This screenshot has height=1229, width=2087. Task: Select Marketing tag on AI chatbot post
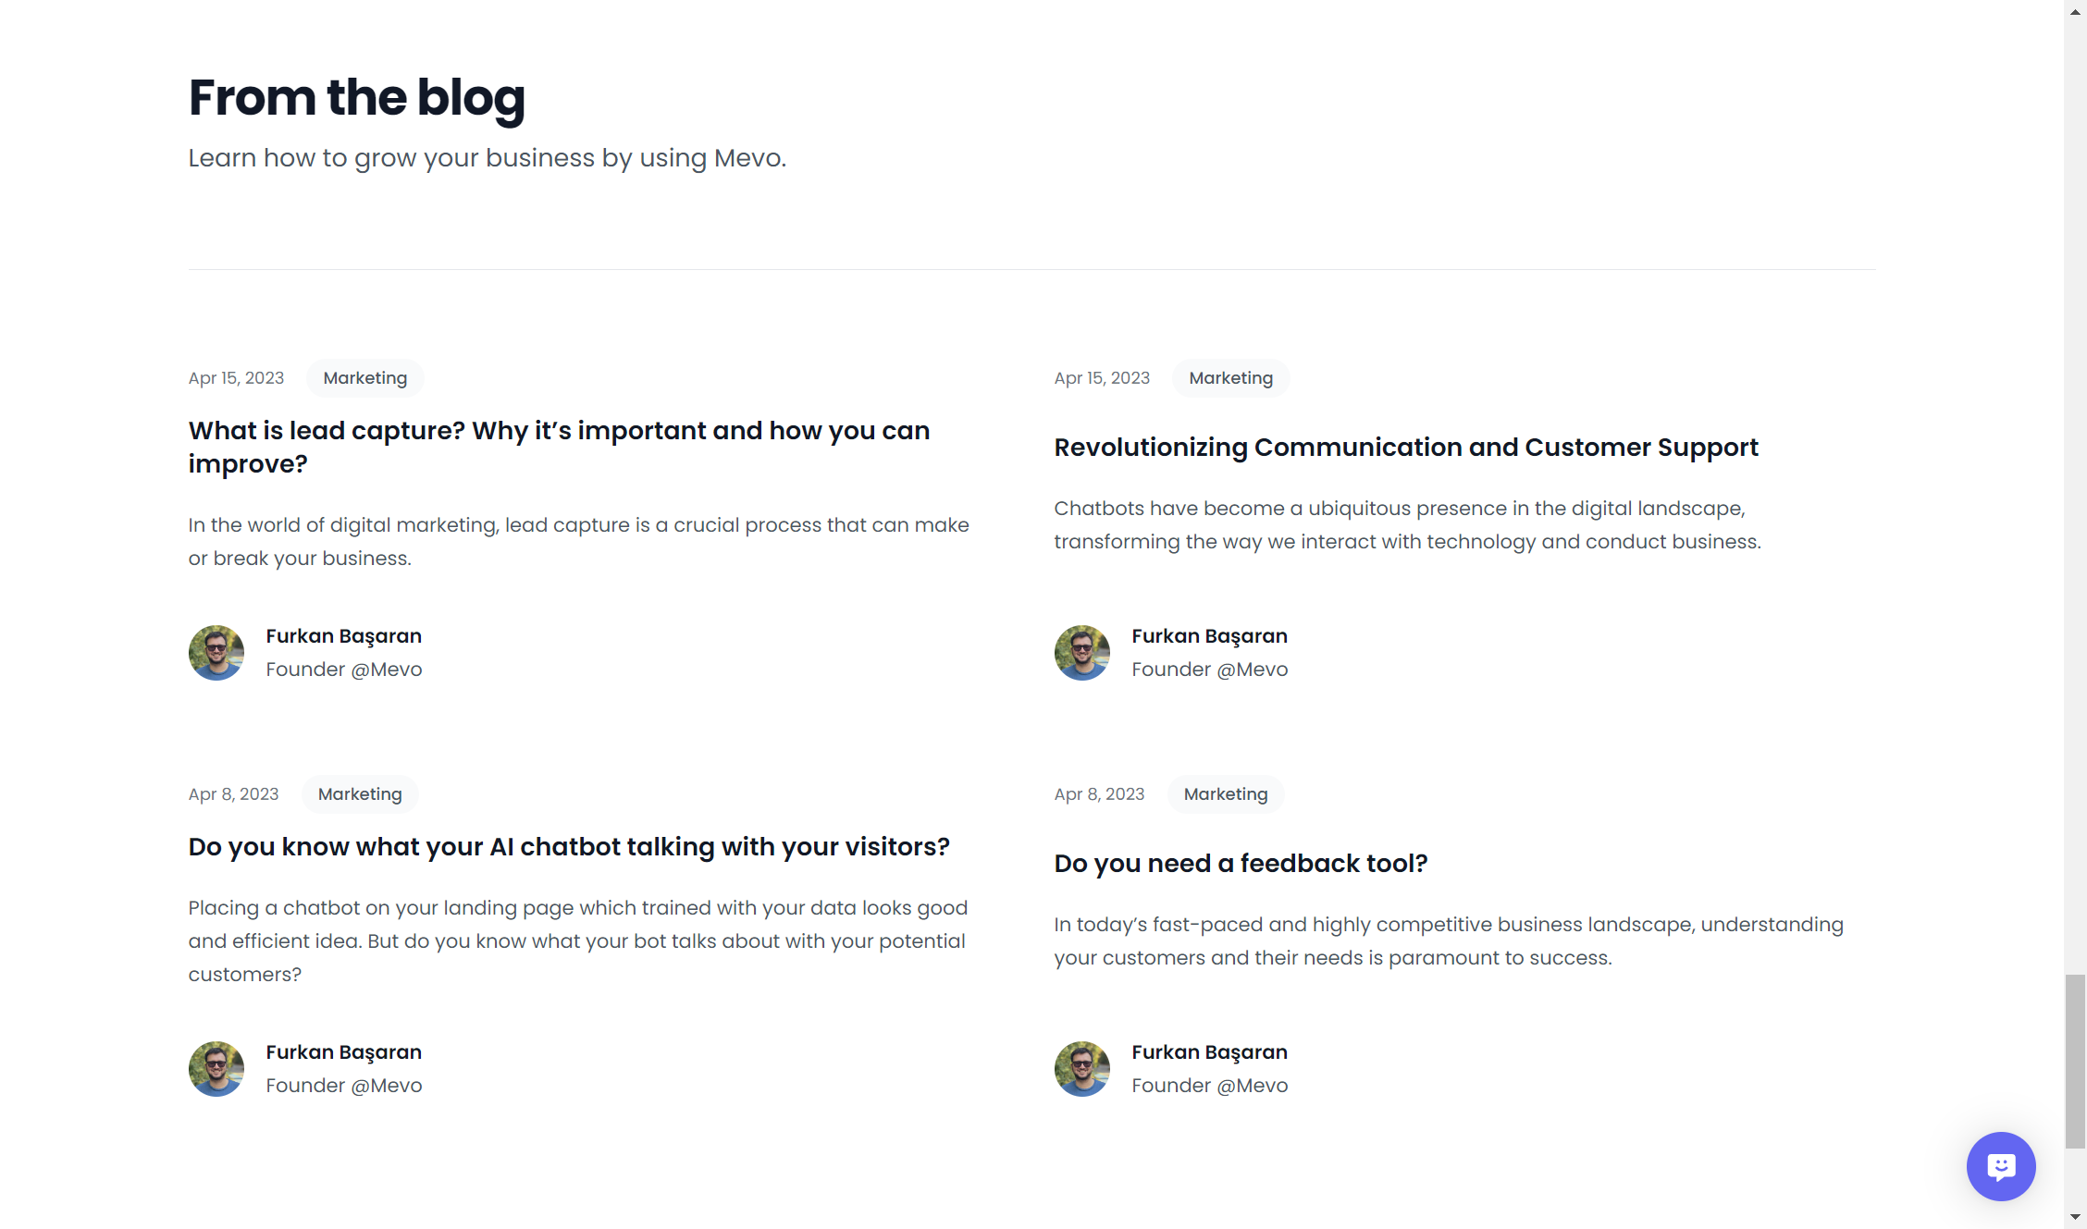pos(360,794)
